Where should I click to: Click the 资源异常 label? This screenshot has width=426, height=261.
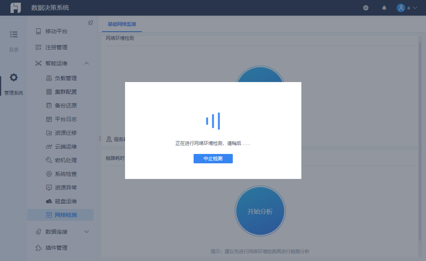point(66,188)
